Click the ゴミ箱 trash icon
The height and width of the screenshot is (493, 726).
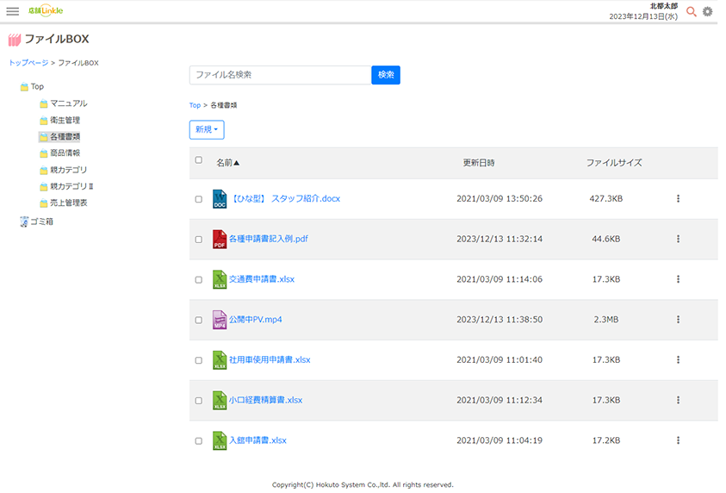point(24,222)
